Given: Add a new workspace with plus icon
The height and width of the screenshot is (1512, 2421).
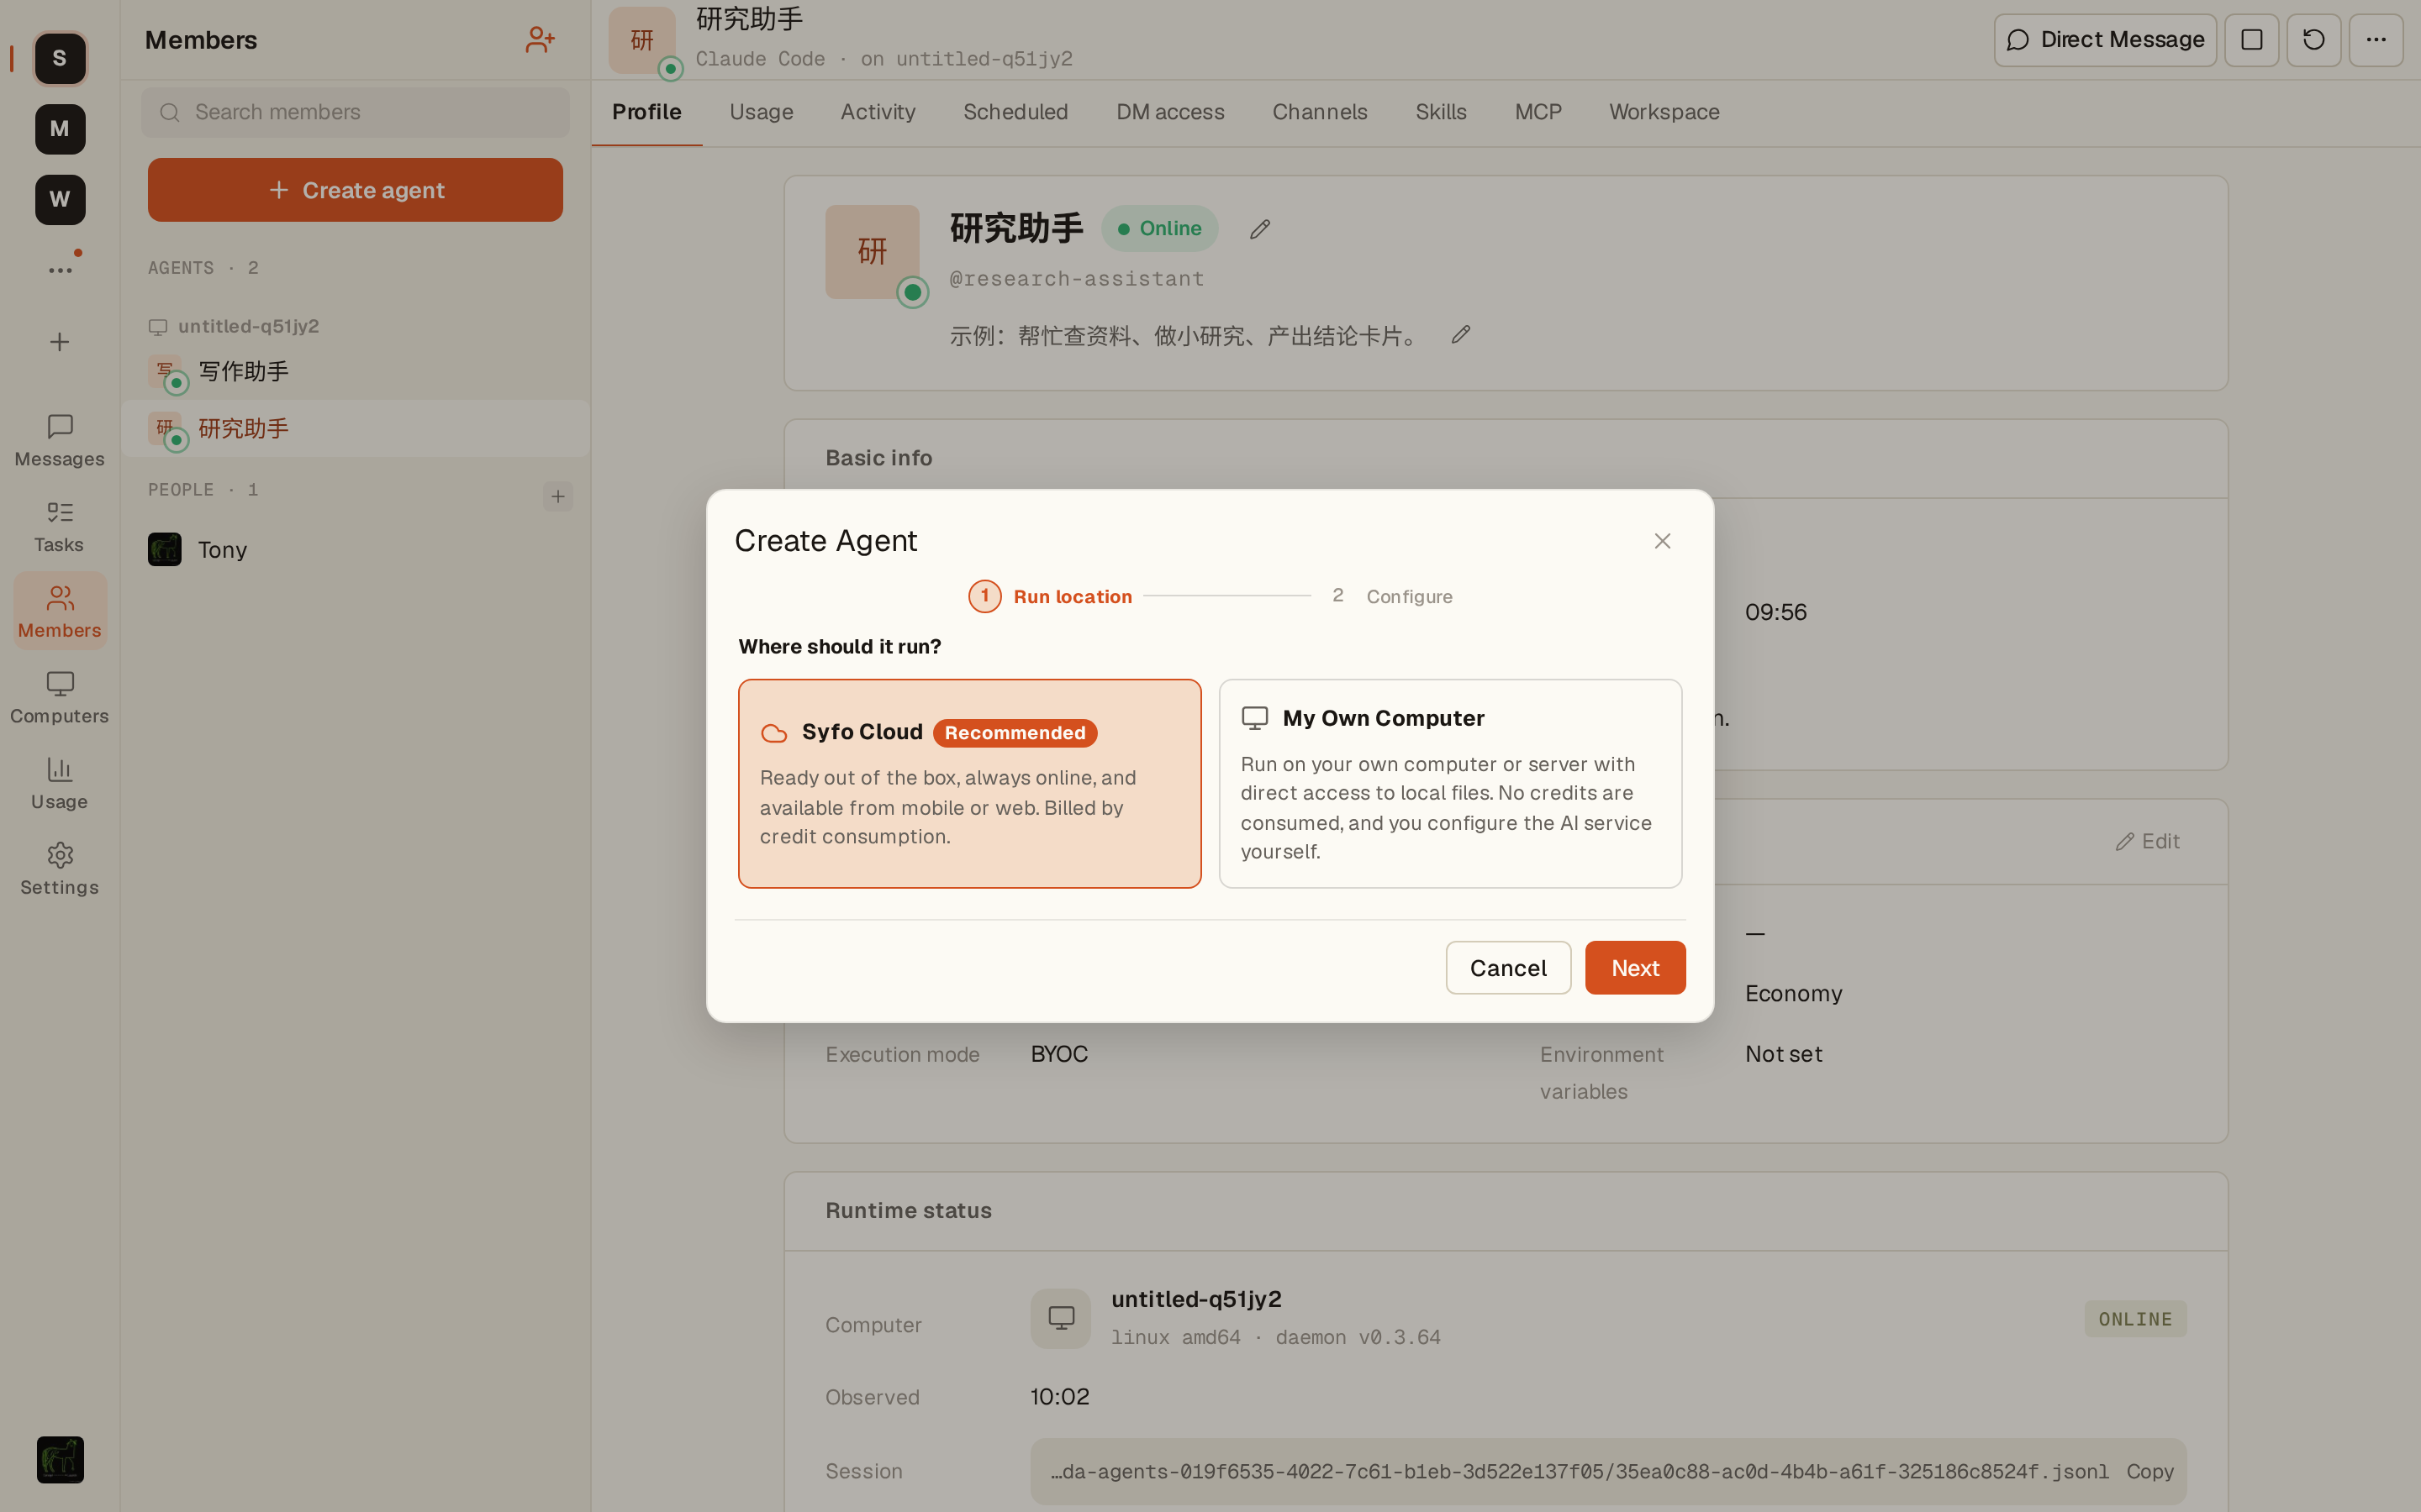Looking at the screenshot, I should (x=60, y=342).
